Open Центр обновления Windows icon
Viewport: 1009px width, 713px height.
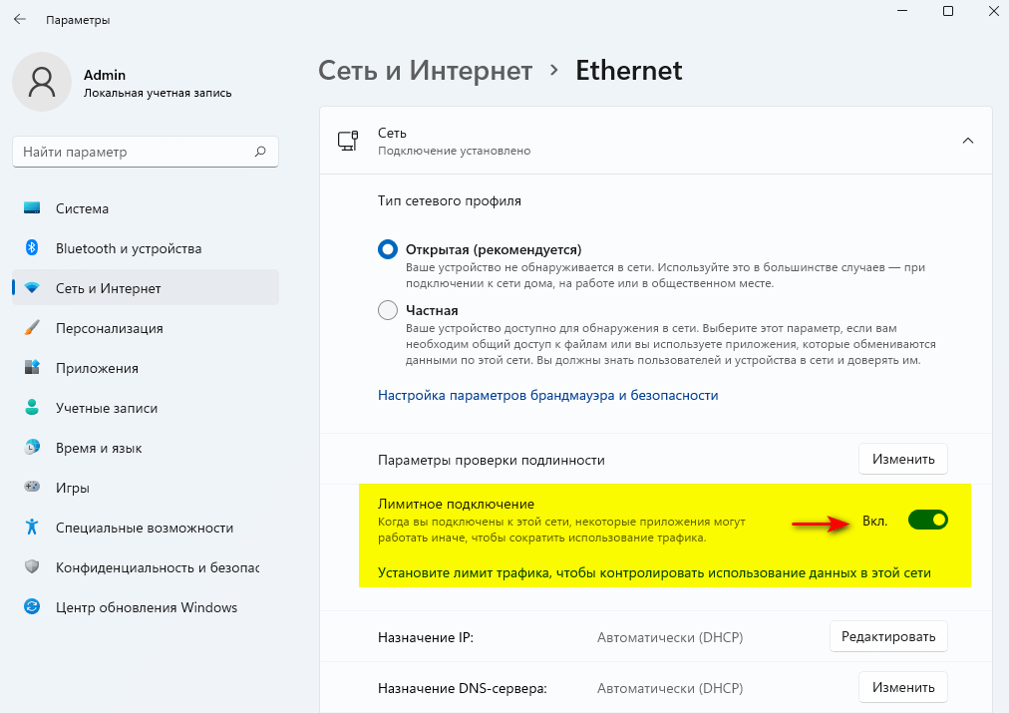point(32,607)
